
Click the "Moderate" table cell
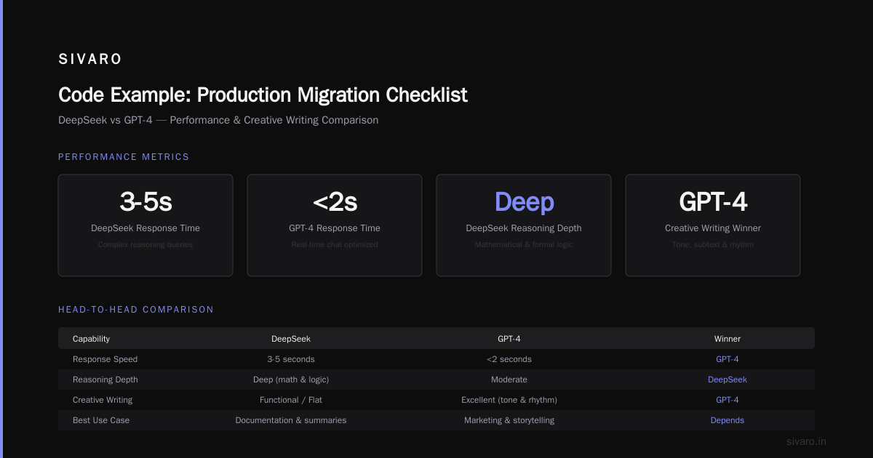(509, 379)
